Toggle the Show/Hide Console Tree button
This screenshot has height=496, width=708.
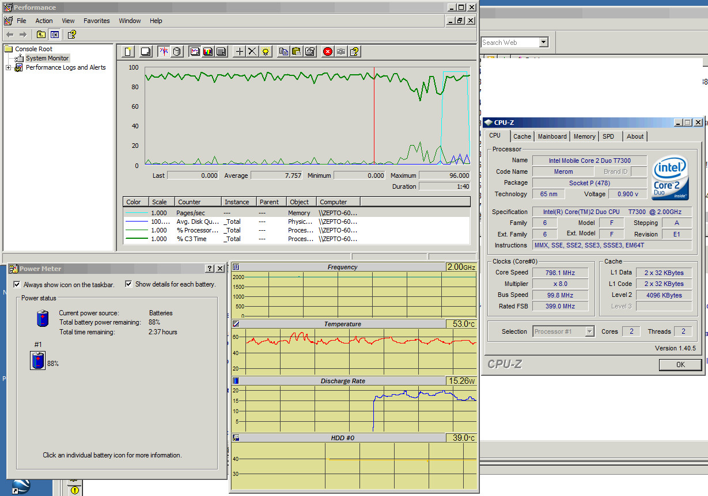click(x=54, y=35)
